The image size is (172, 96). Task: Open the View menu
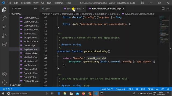(x=36, y=3)
